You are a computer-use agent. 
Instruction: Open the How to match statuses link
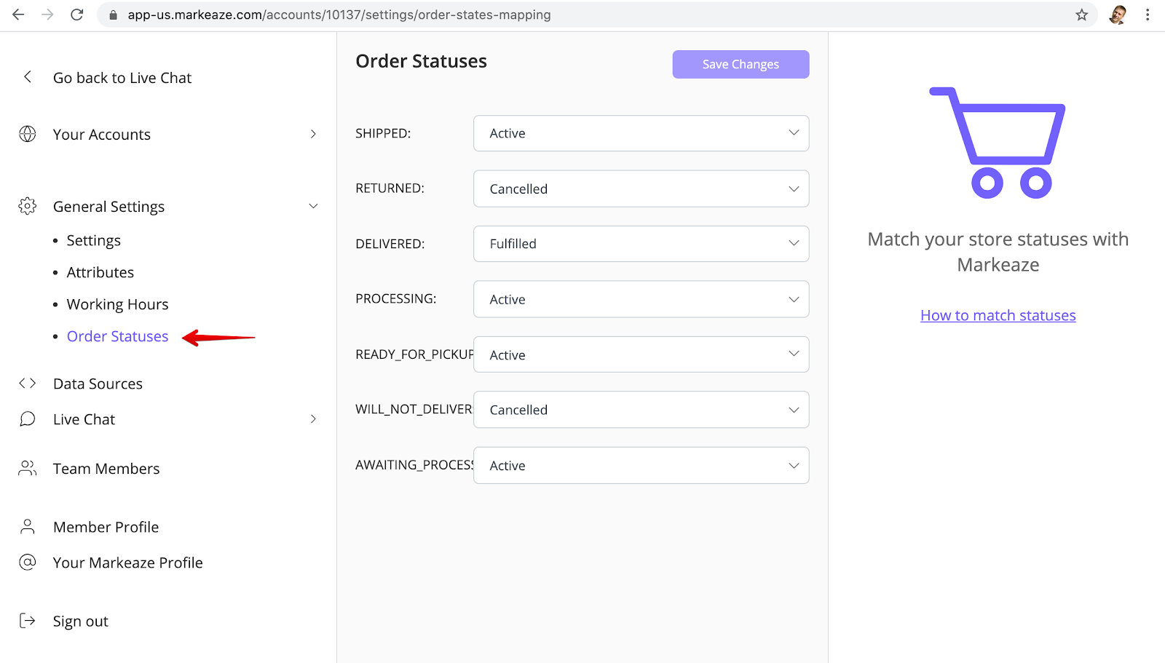tap(998, 315)
